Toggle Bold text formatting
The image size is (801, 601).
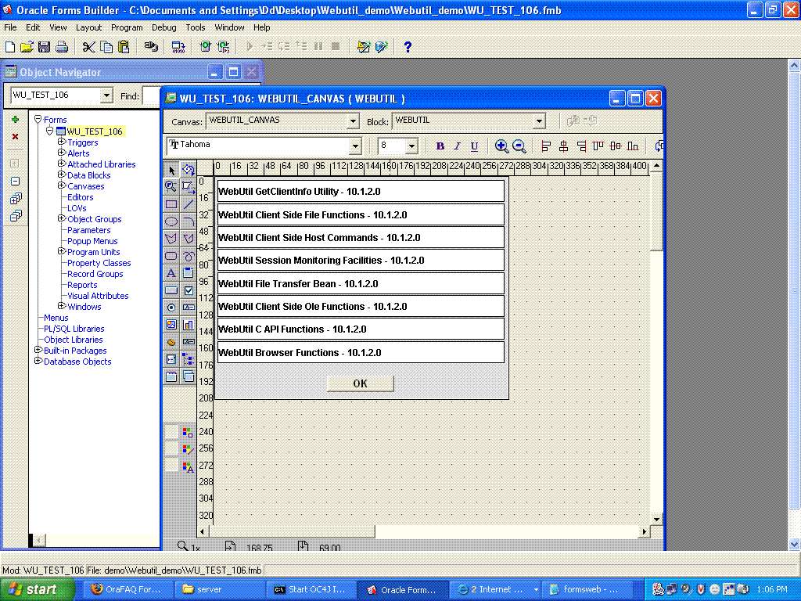(440, 146)
